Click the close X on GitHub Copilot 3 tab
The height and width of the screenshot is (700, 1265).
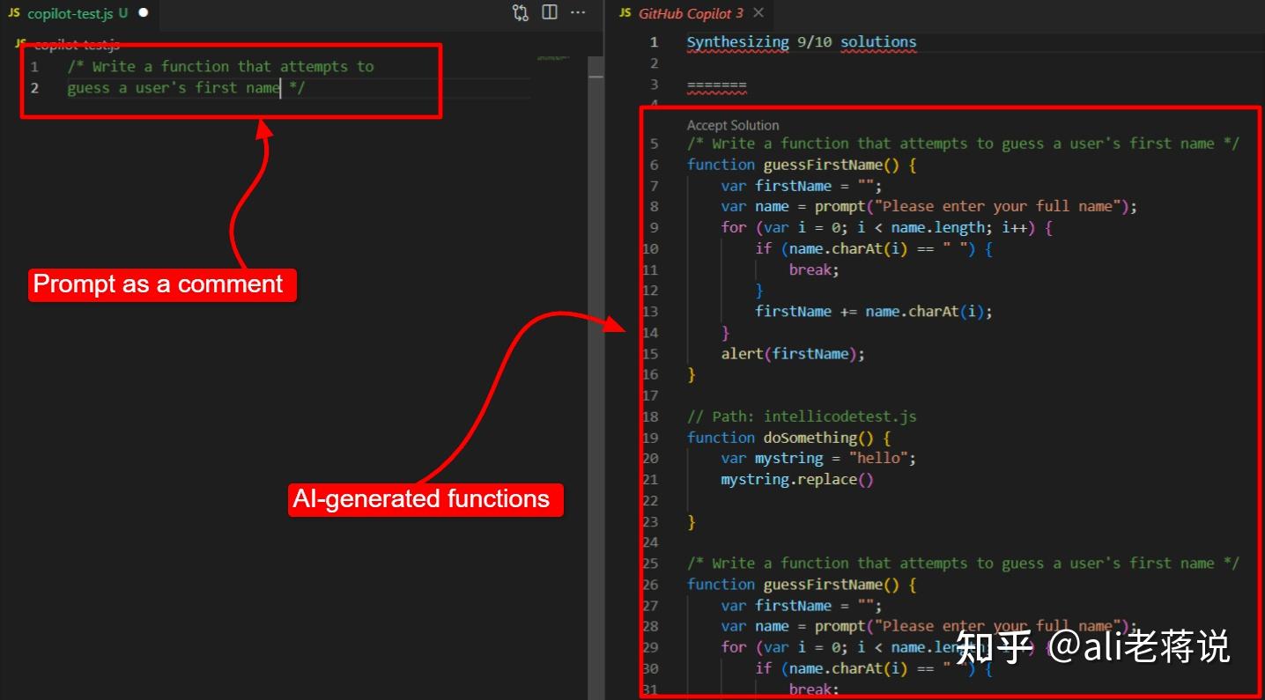coord(758,13)
